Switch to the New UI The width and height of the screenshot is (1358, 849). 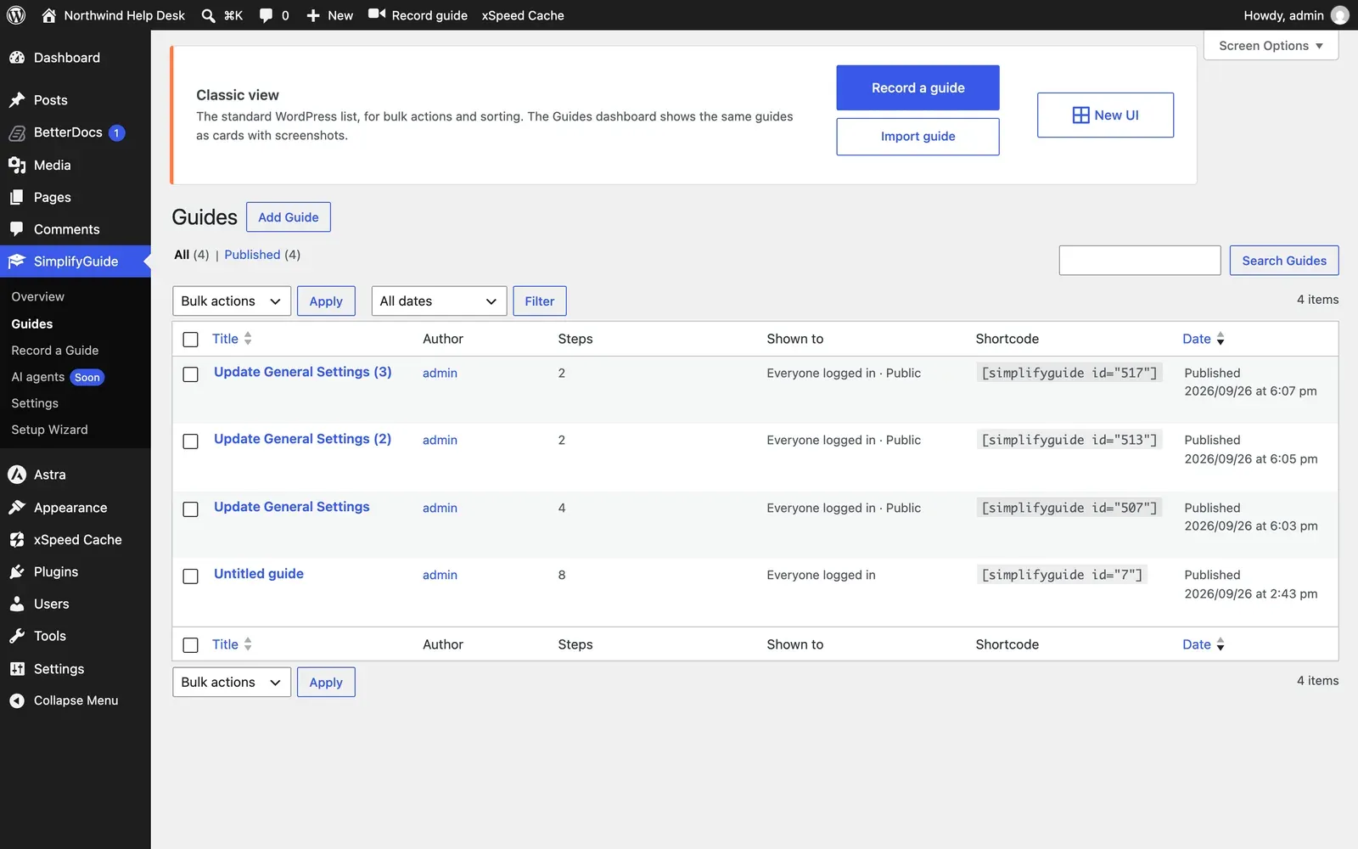(1105, 115)
